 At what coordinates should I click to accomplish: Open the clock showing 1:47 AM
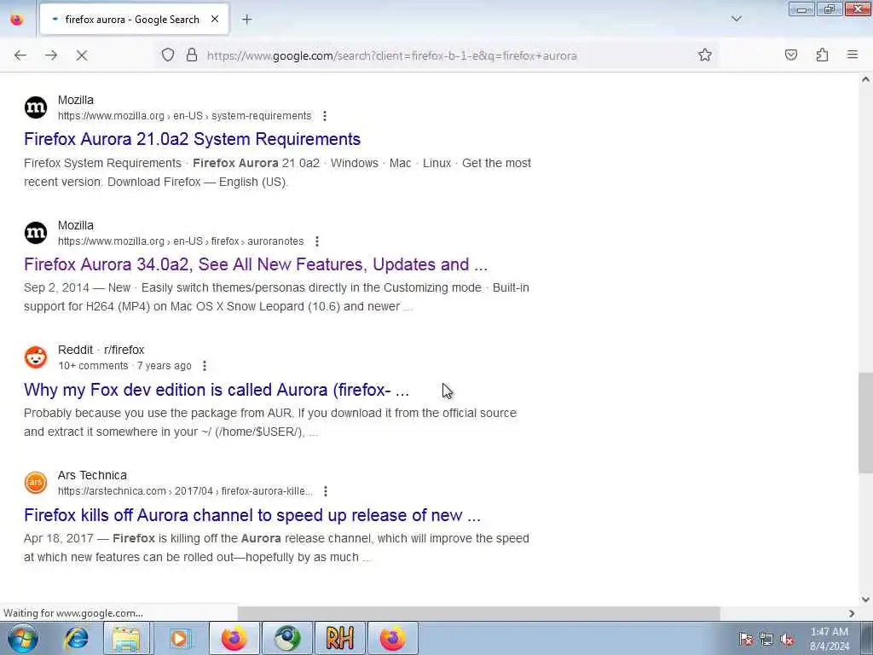830,639
